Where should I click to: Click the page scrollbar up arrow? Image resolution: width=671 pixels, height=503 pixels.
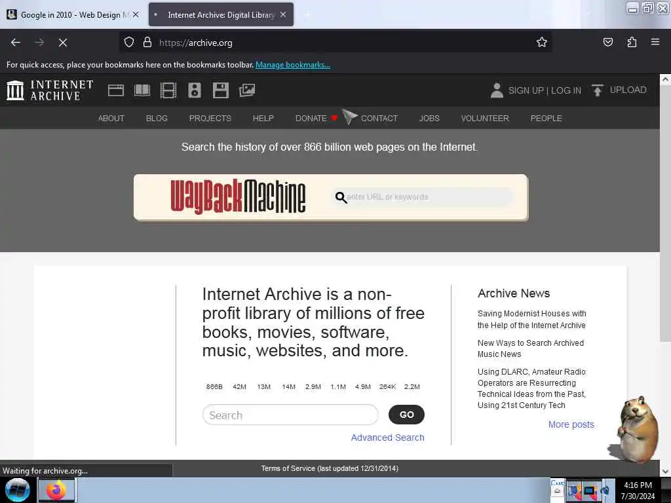tap(665, 79)
